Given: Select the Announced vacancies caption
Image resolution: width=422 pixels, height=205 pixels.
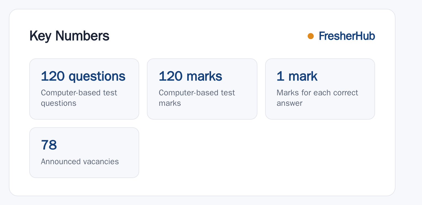Looking at the screenshot, I should (x=80, y=161).
